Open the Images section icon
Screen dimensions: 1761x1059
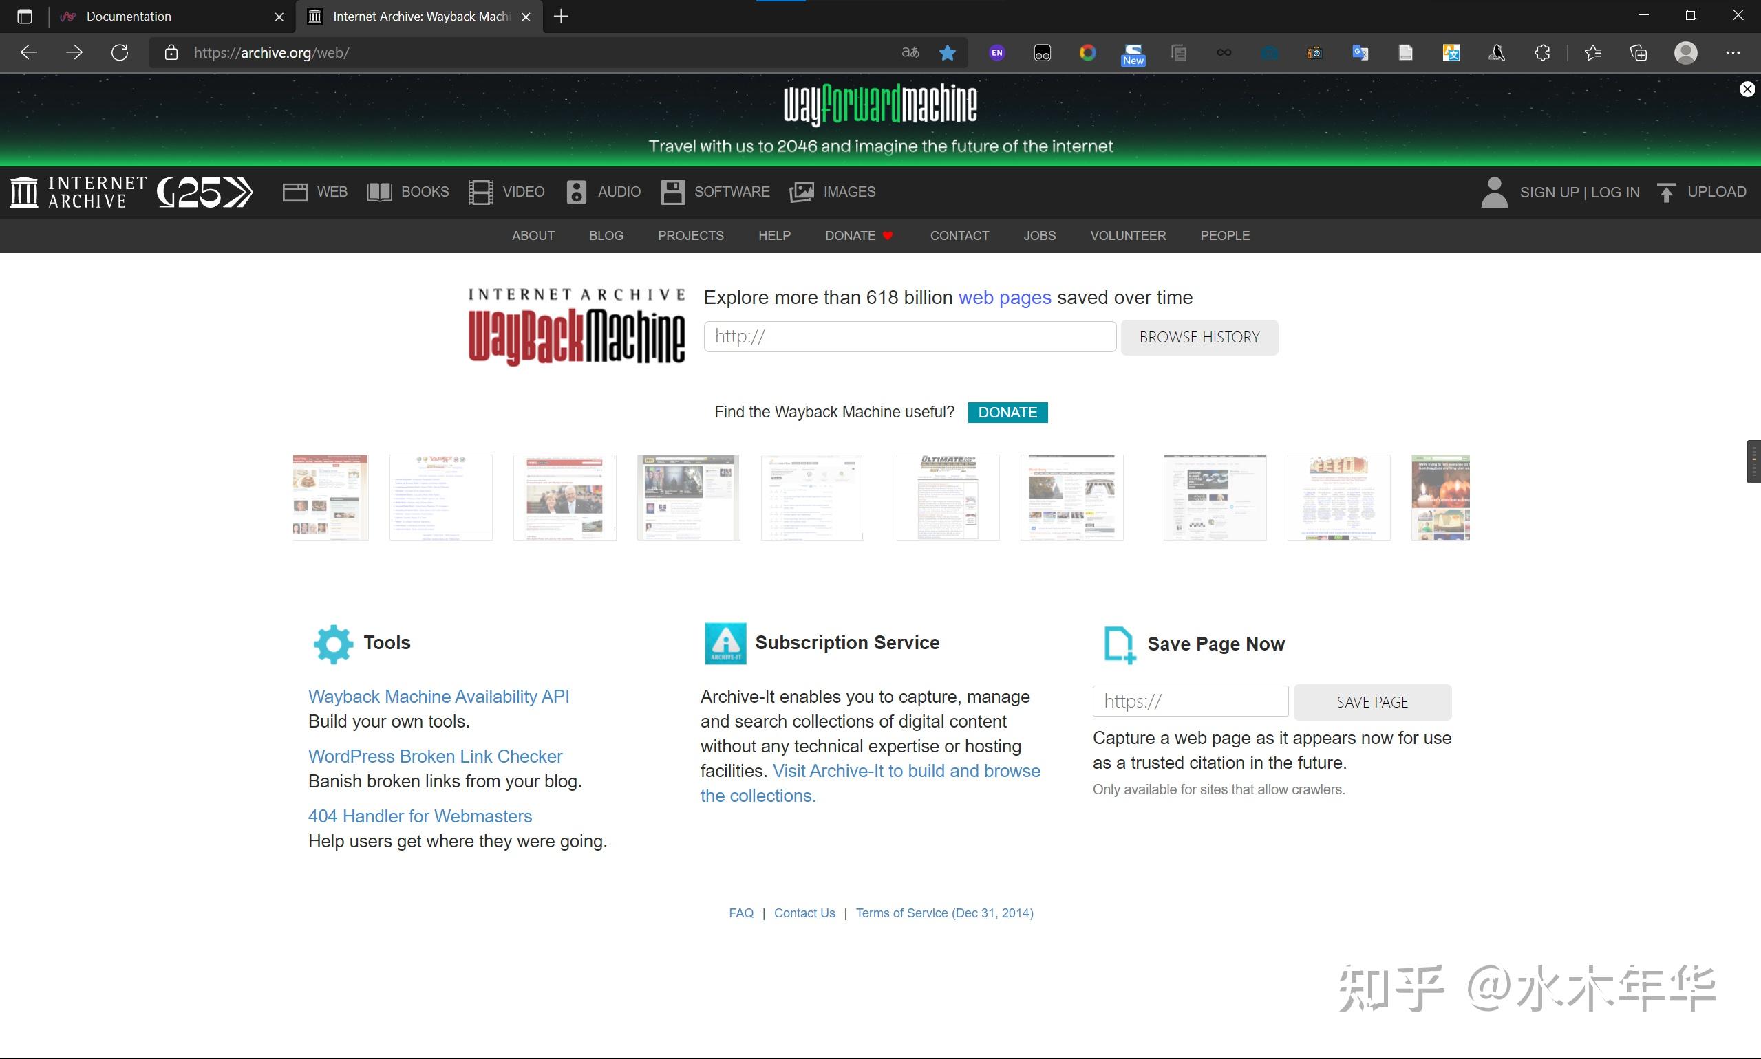[x=801, y=192]
